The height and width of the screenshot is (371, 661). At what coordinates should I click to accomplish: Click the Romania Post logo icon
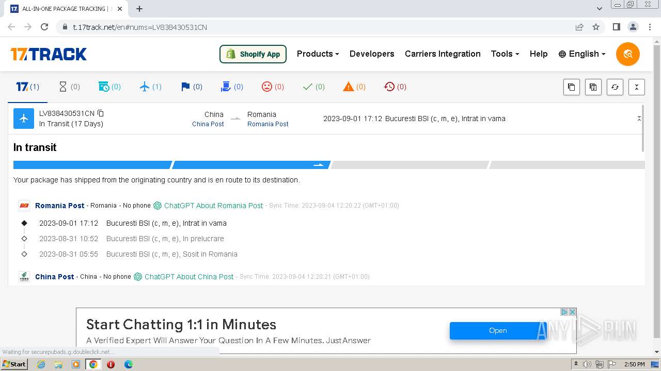coord(24,205)
